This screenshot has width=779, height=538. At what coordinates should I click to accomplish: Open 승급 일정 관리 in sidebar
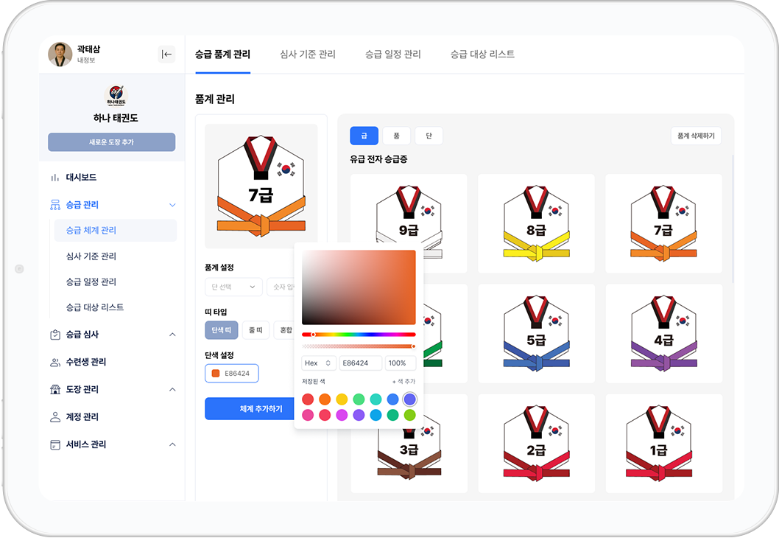(91, 282)
